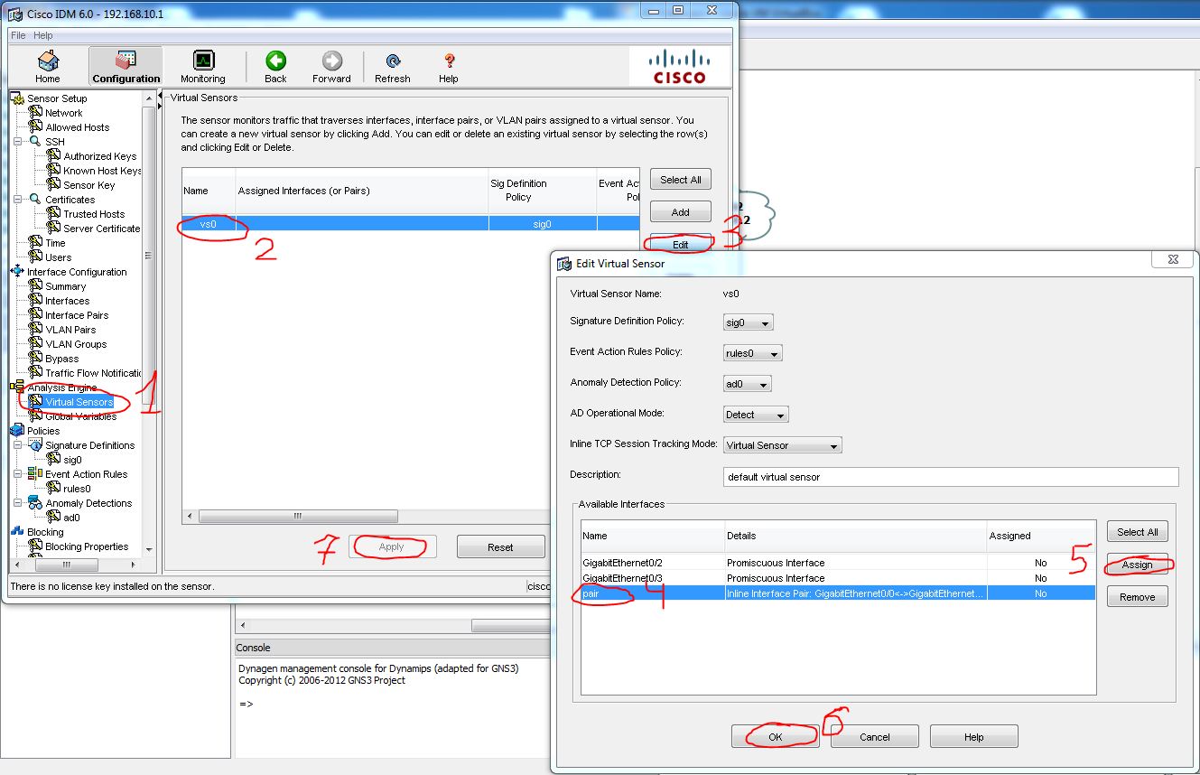The width and height of the screenshot is (1200, 775).
Task: Collapse the Certificates tree node
Action: click(18, 199)
